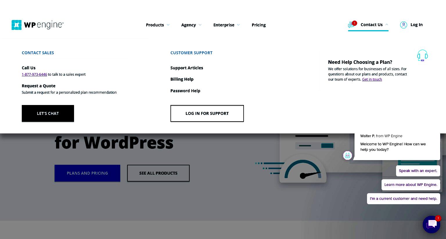
Task: Click the WP Engine logo
Action: click(37, 25)
